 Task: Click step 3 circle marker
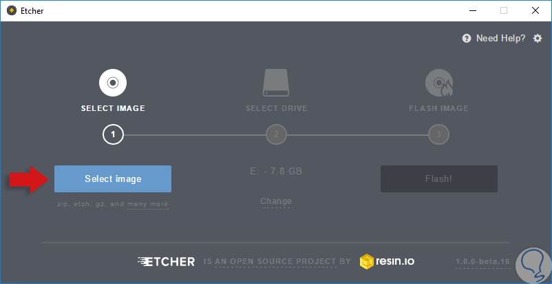[438, 134]
